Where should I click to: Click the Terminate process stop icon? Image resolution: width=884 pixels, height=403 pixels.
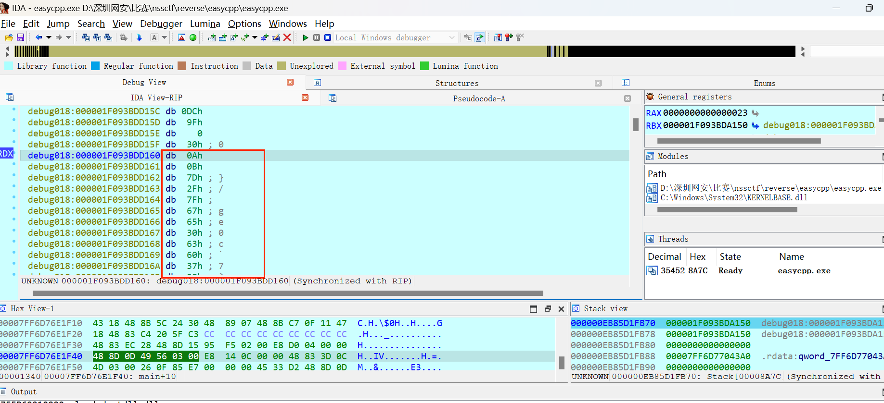pos(328,37)
